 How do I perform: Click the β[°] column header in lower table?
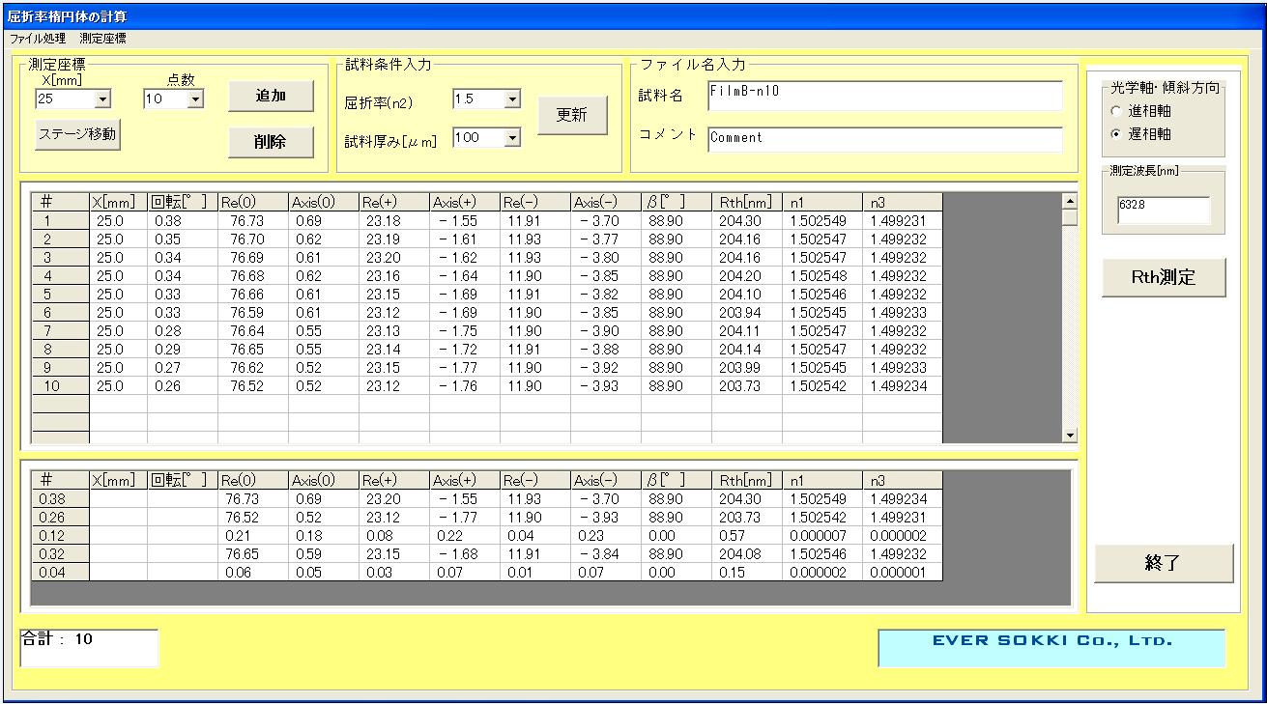pyautogui.click(x=677, y=481)
